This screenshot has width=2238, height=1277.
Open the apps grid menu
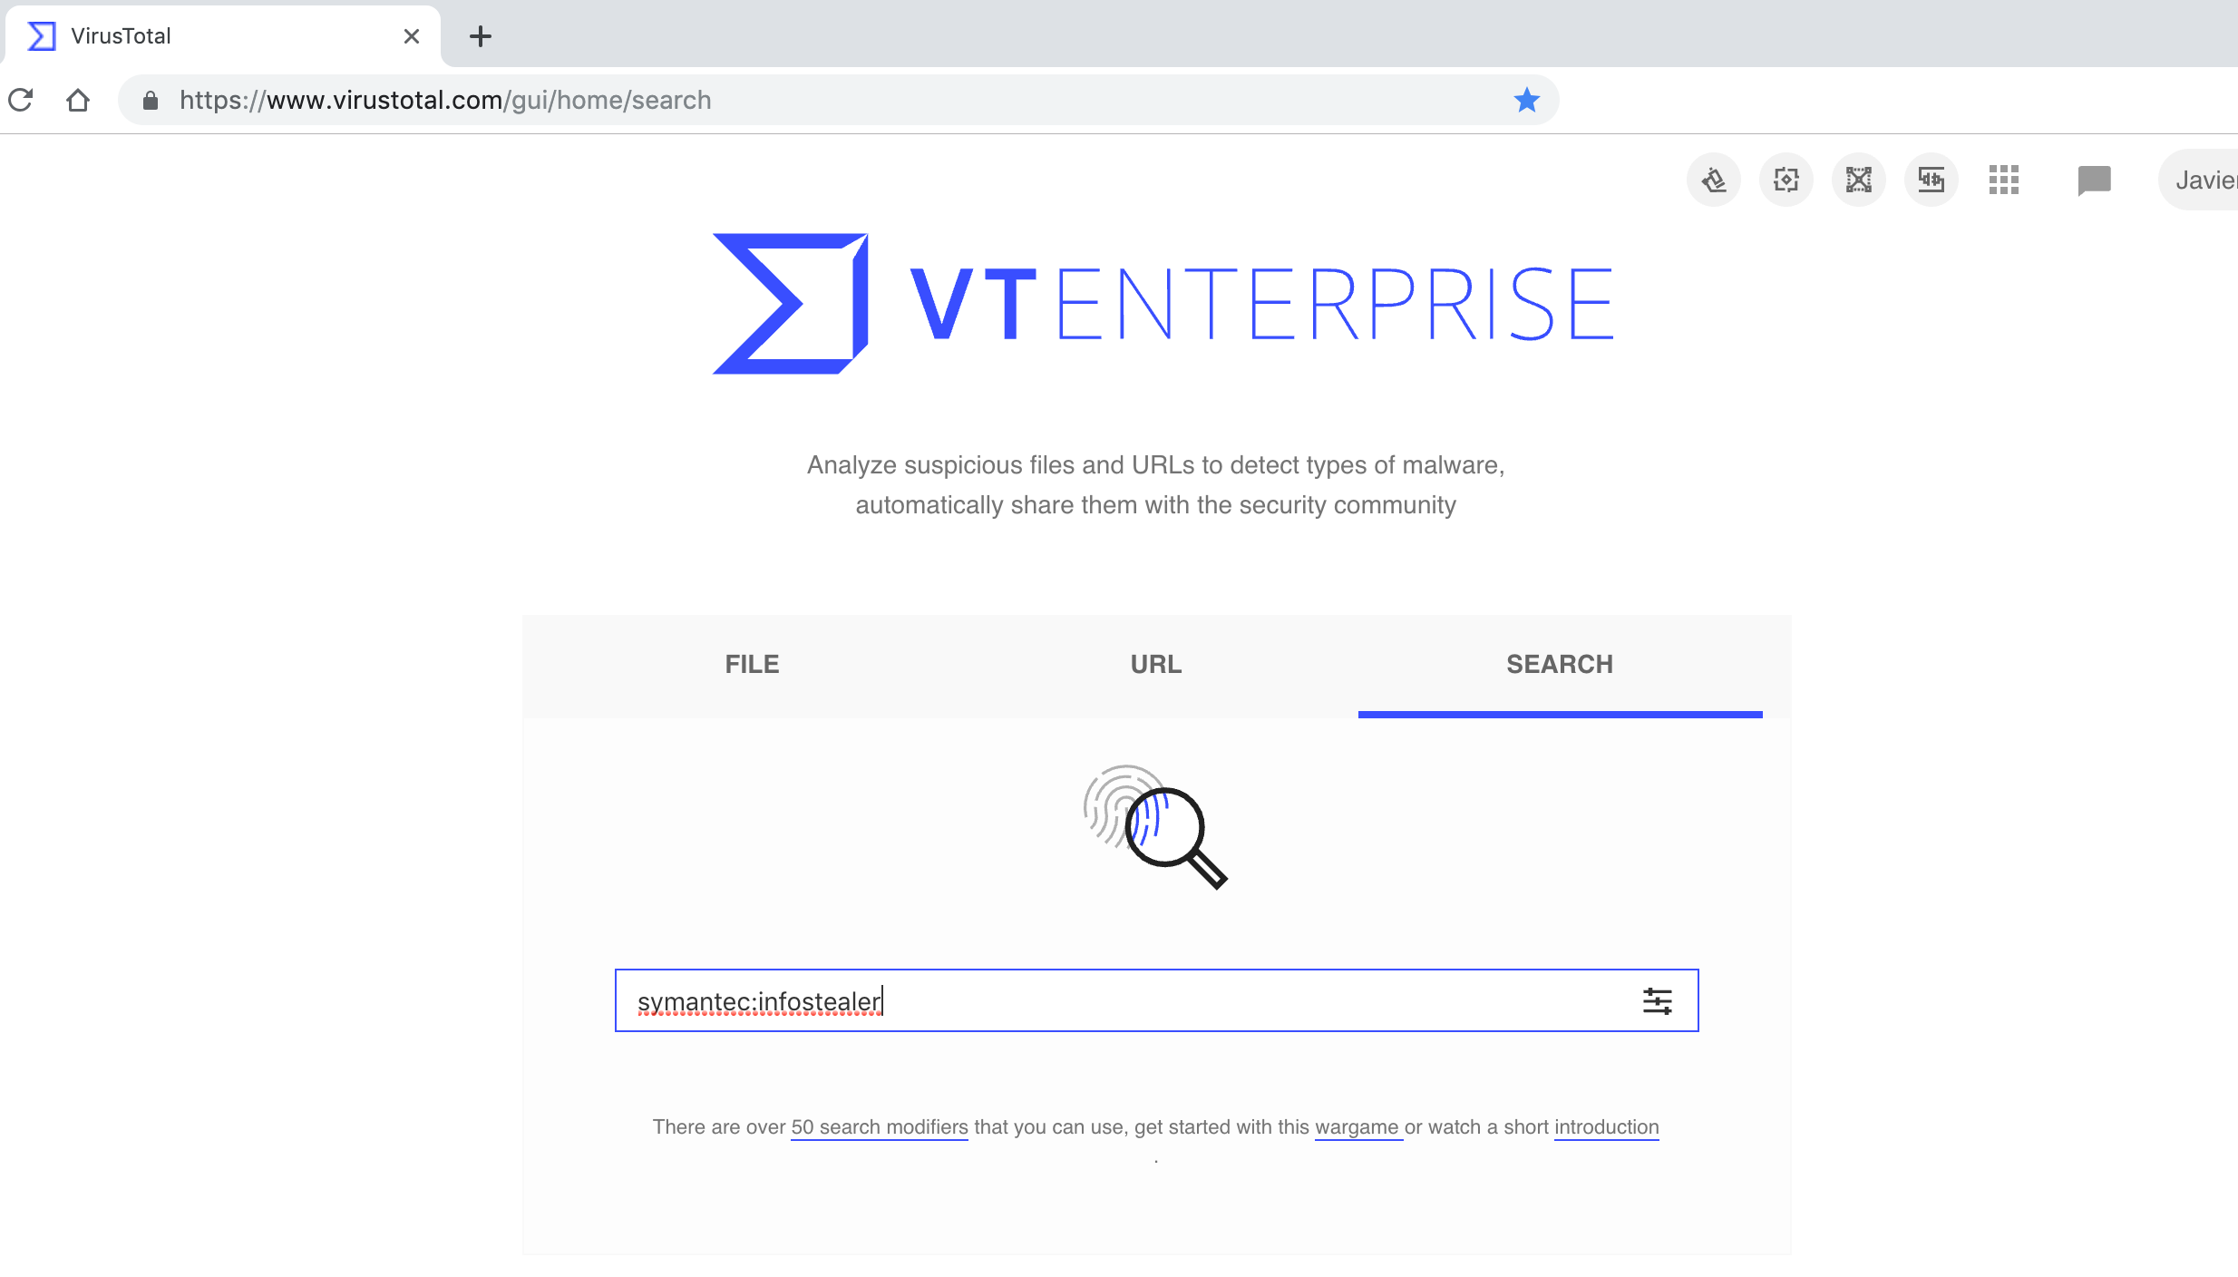pyautogui.click(x=2004, y=180)
